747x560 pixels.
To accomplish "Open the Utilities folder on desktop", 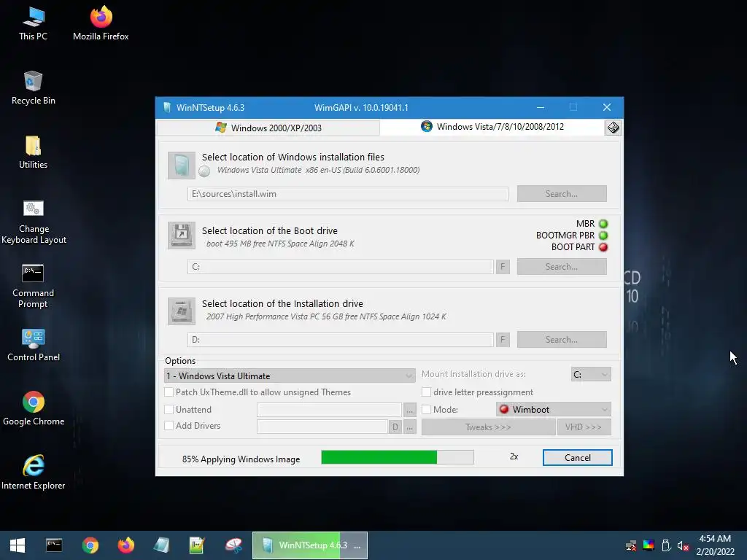I will [34, 152].
